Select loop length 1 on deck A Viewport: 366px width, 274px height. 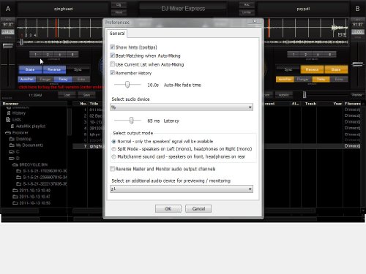pos(36,54)
